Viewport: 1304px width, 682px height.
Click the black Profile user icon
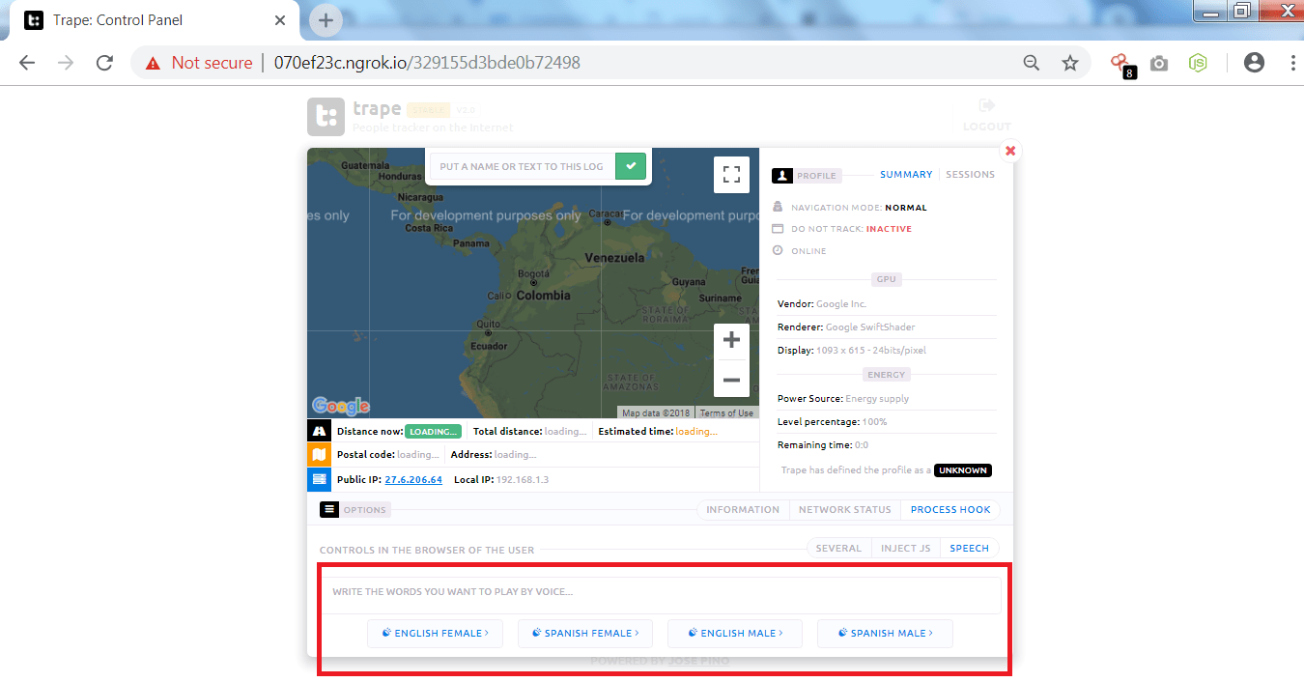tap(782, 176)
